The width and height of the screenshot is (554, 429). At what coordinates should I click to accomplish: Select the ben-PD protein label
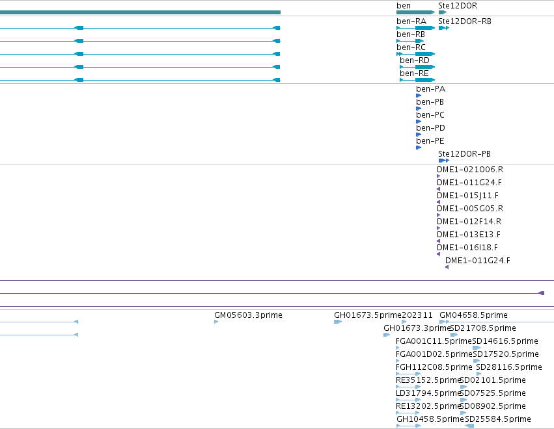(x=430, y=128)
